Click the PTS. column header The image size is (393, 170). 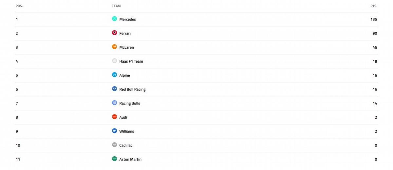coord(374,6)
